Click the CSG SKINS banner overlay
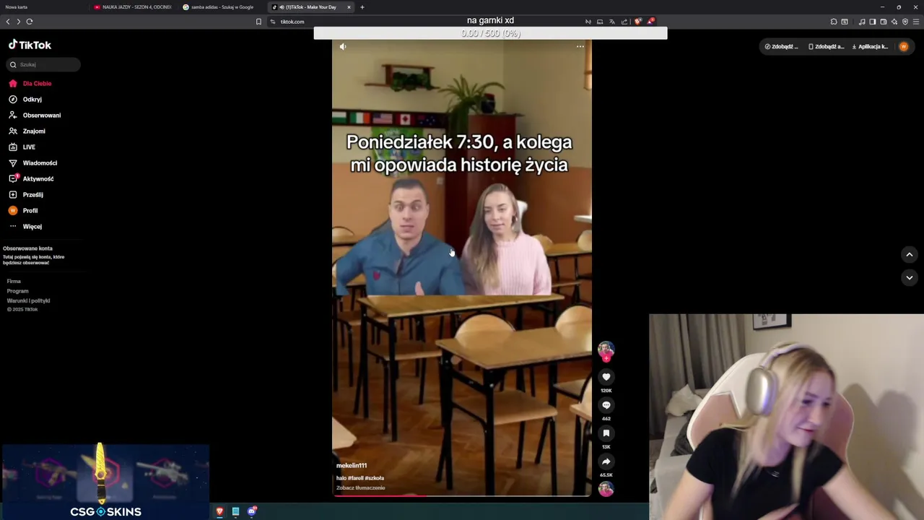This screenshot has width=924, height=520. pyautogui.click(x=105, y=482)
